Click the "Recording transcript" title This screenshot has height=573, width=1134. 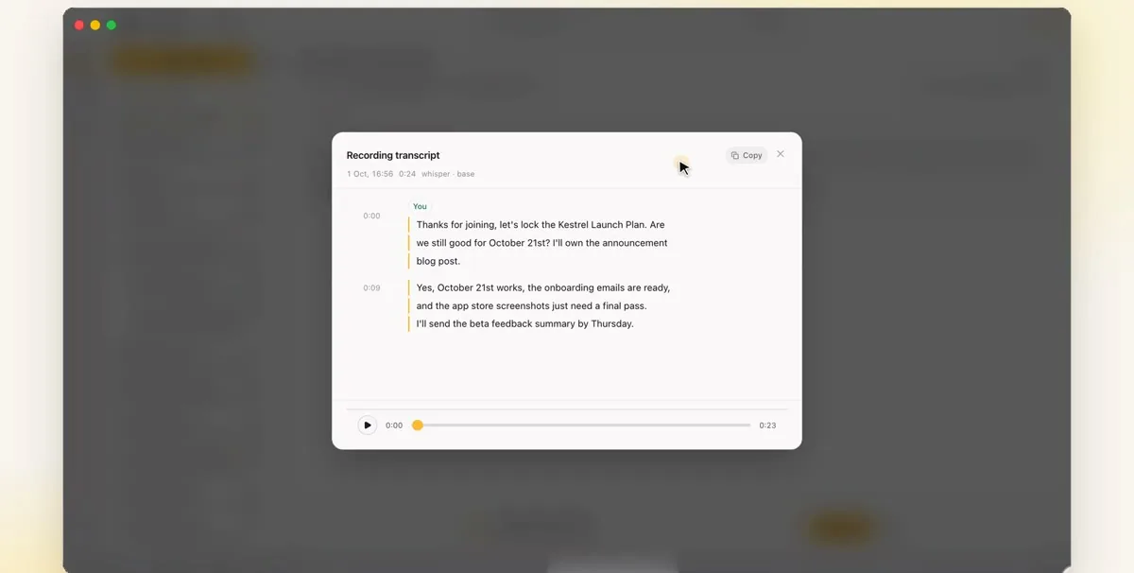(x=393, y=155)
